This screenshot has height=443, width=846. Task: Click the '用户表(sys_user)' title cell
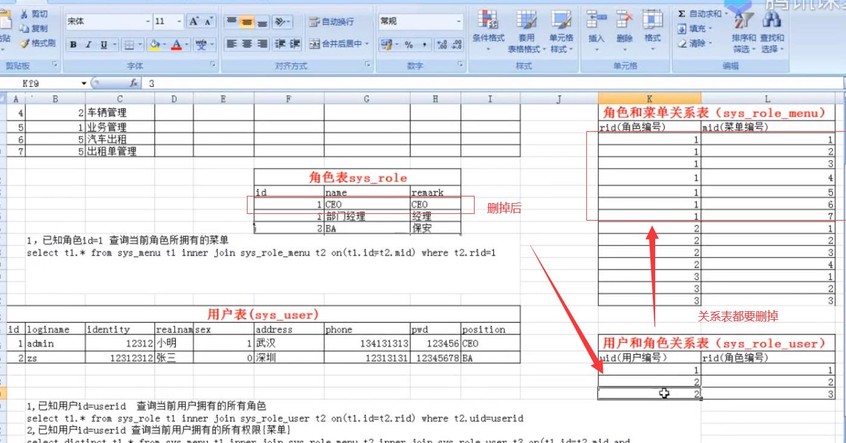263,314
